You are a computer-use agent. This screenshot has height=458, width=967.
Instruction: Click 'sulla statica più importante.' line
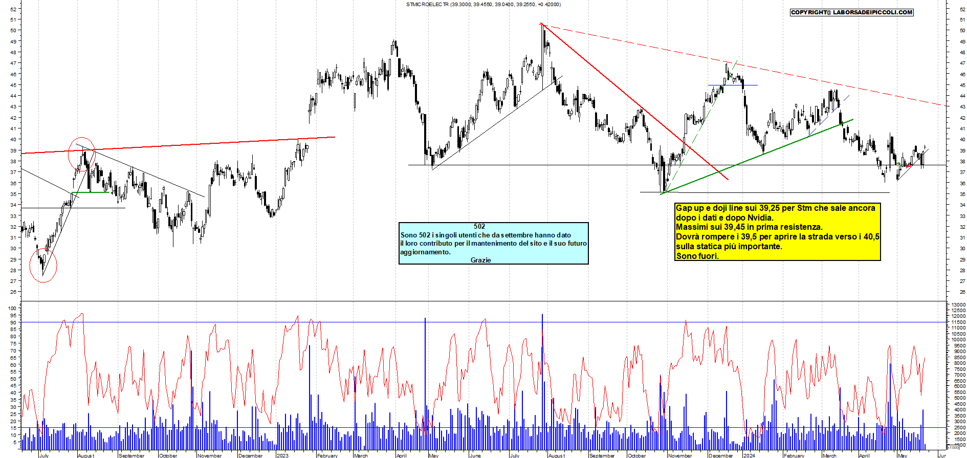click(729, 247)
